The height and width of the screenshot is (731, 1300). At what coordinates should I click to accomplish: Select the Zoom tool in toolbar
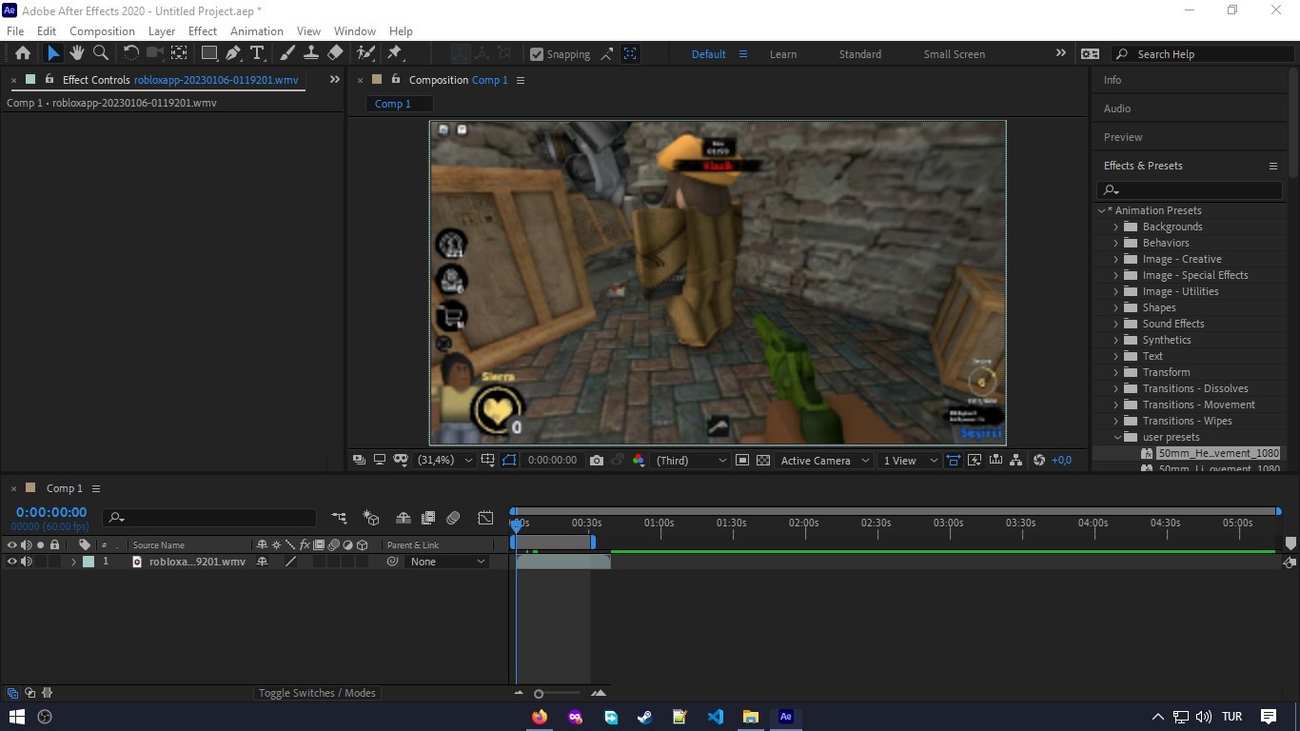tap(101, 53)
